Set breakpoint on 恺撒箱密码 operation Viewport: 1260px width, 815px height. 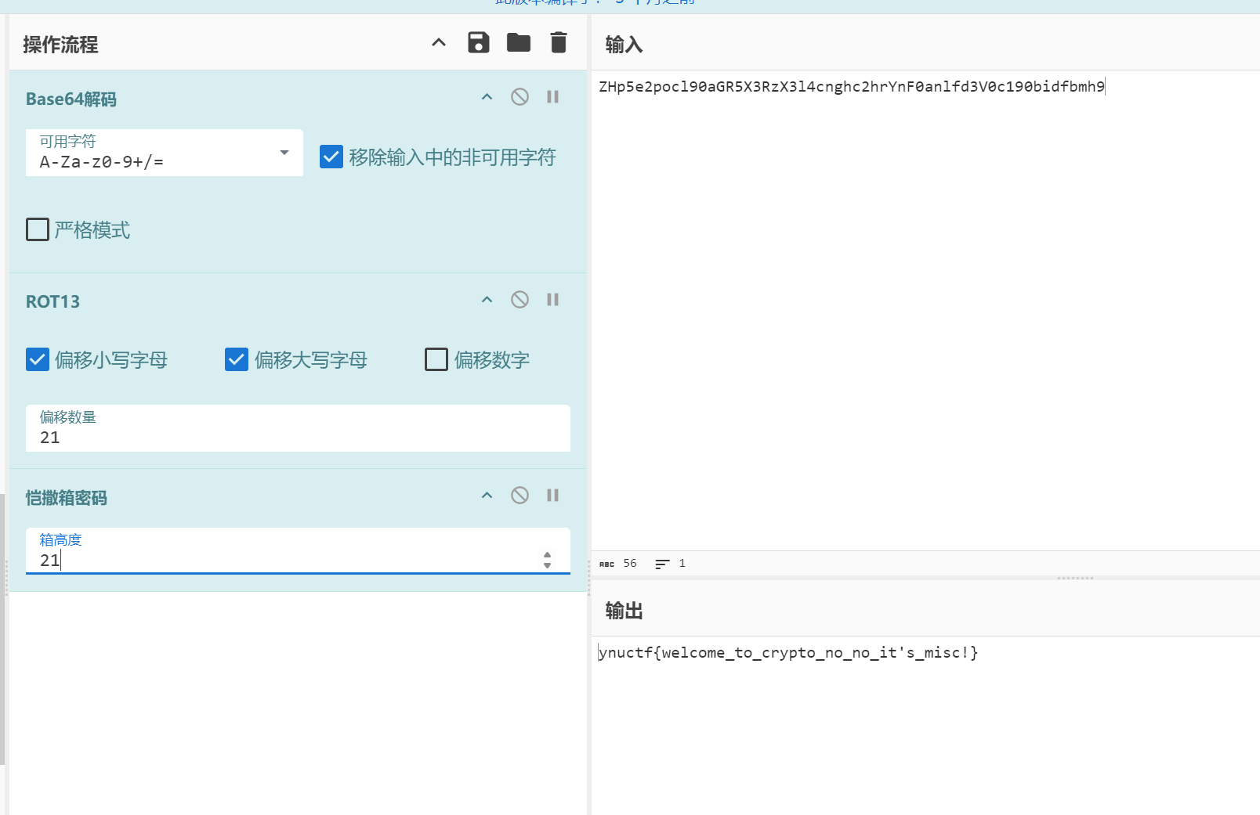click(x=552, y=496)
